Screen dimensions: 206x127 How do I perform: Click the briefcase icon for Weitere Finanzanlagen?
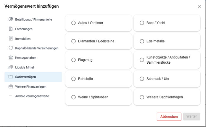click(x=11, y=86)
